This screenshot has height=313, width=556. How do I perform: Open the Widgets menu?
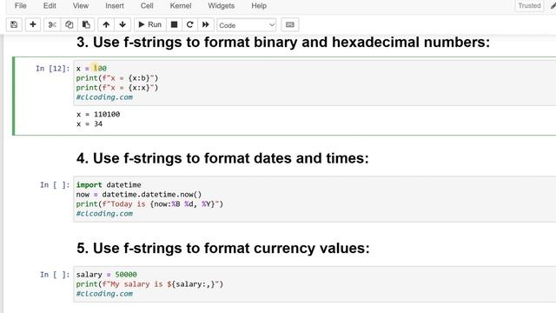click(x=222, y=6)
